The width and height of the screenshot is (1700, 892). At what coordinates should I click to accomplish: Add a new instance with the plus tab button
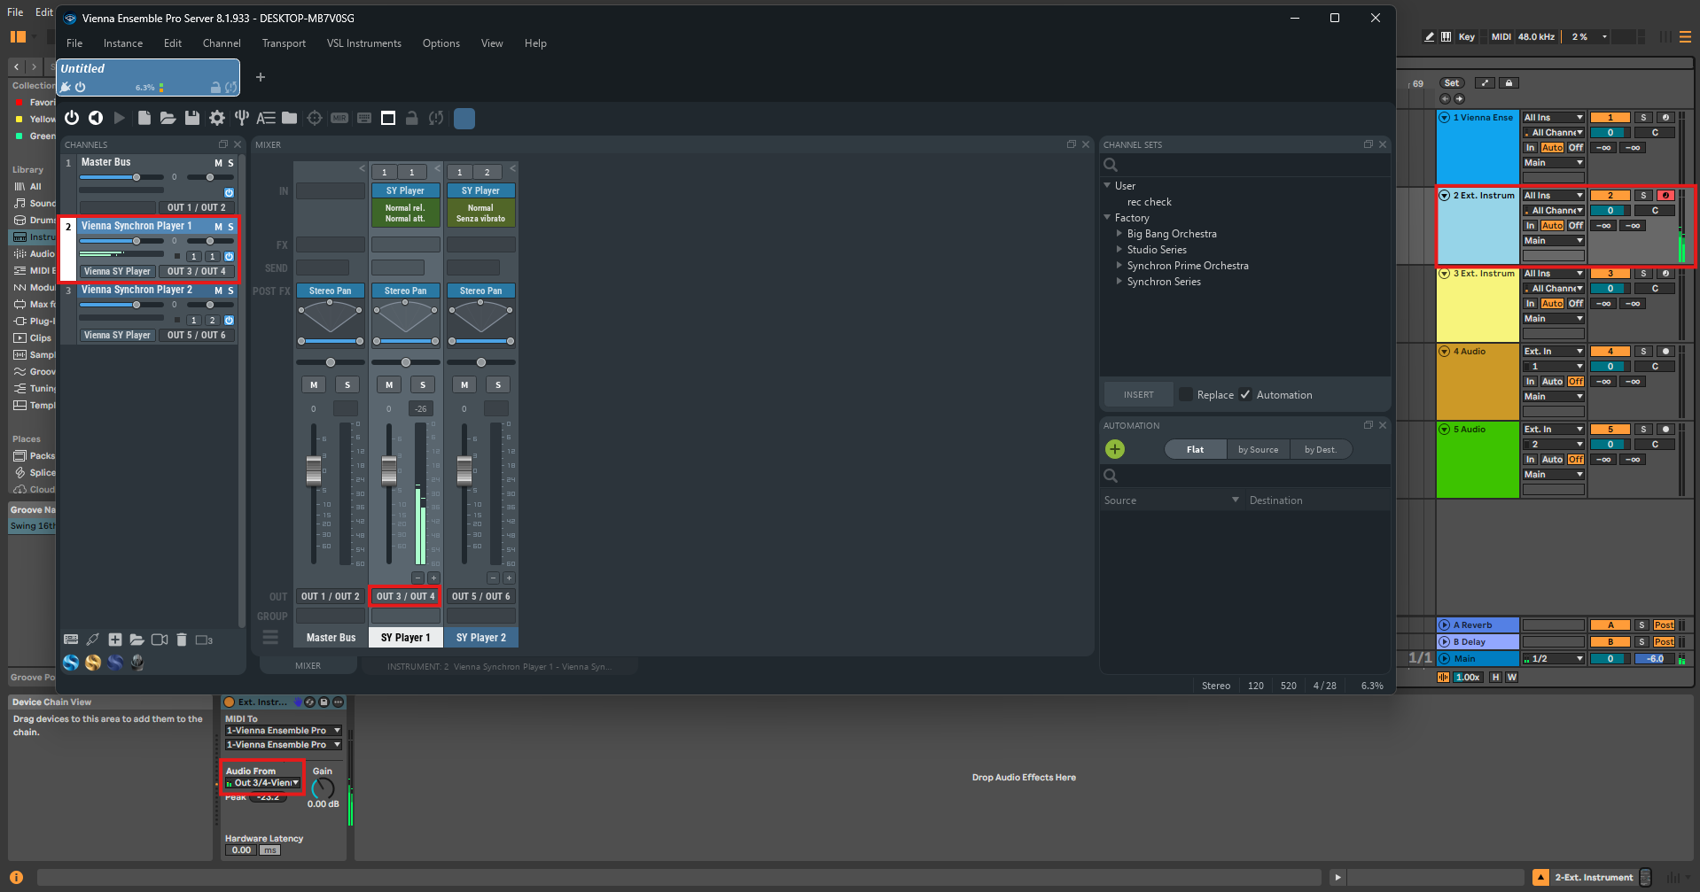click(x=261, y=77)
